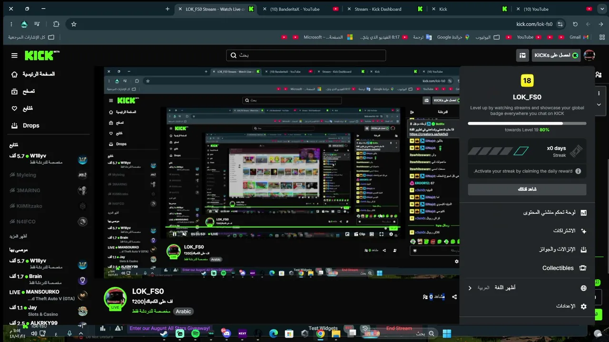Open the اليوتيوب bookmarks folder
This screenshot has width=609, height=342.
point(487,37)
